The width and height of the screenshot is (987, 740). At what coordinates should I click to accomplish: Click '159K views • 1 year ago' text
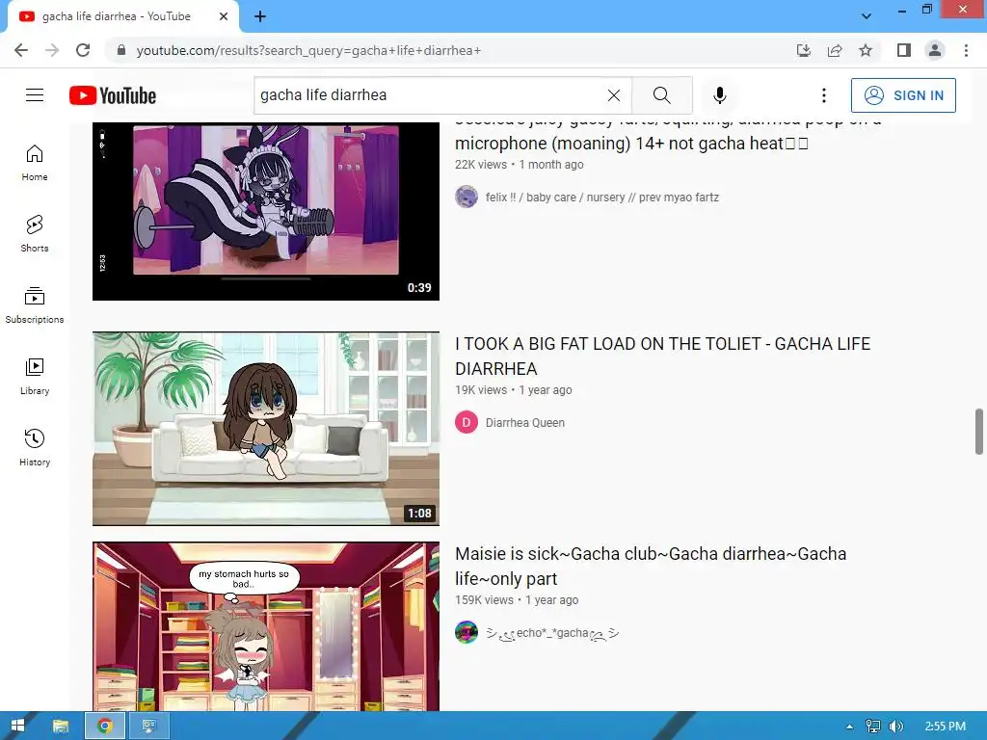click(517, 600)
